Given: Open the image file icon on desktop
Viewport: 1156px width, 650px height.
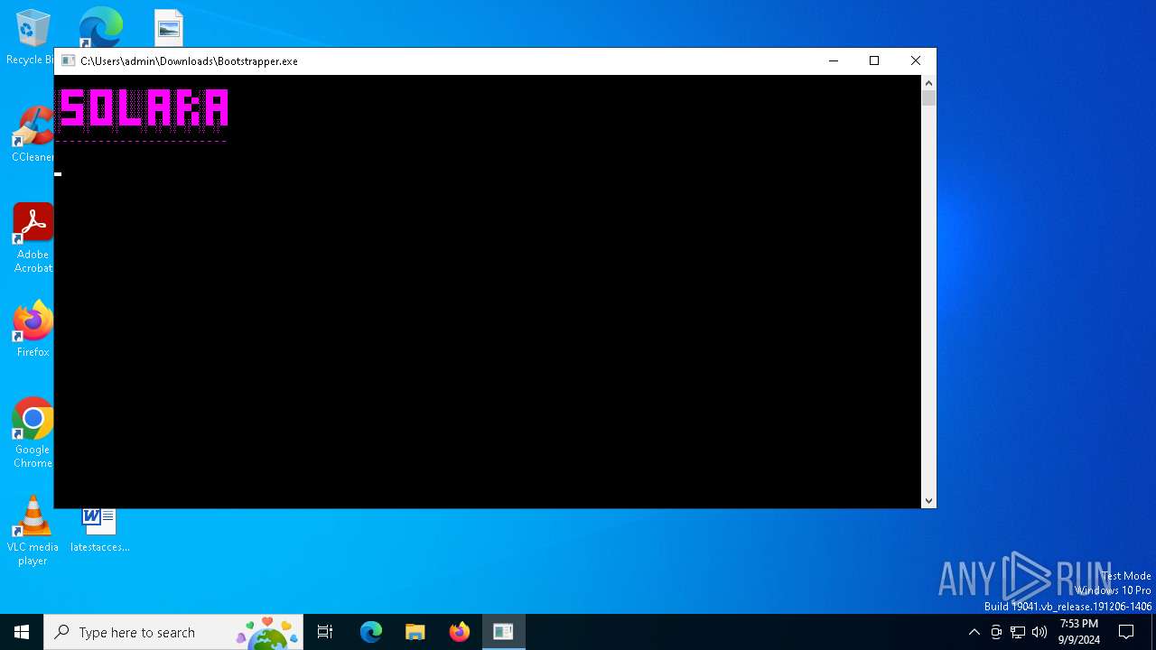Looking at the screenshot, I should point(169,28).
